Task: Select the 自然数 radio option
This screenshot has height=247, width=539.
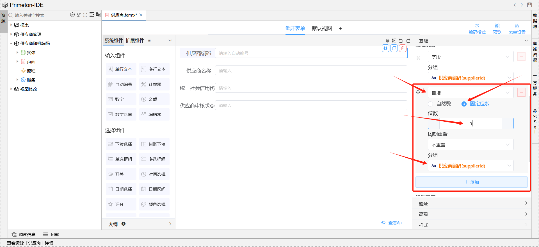Action: [x=430, y=104]
